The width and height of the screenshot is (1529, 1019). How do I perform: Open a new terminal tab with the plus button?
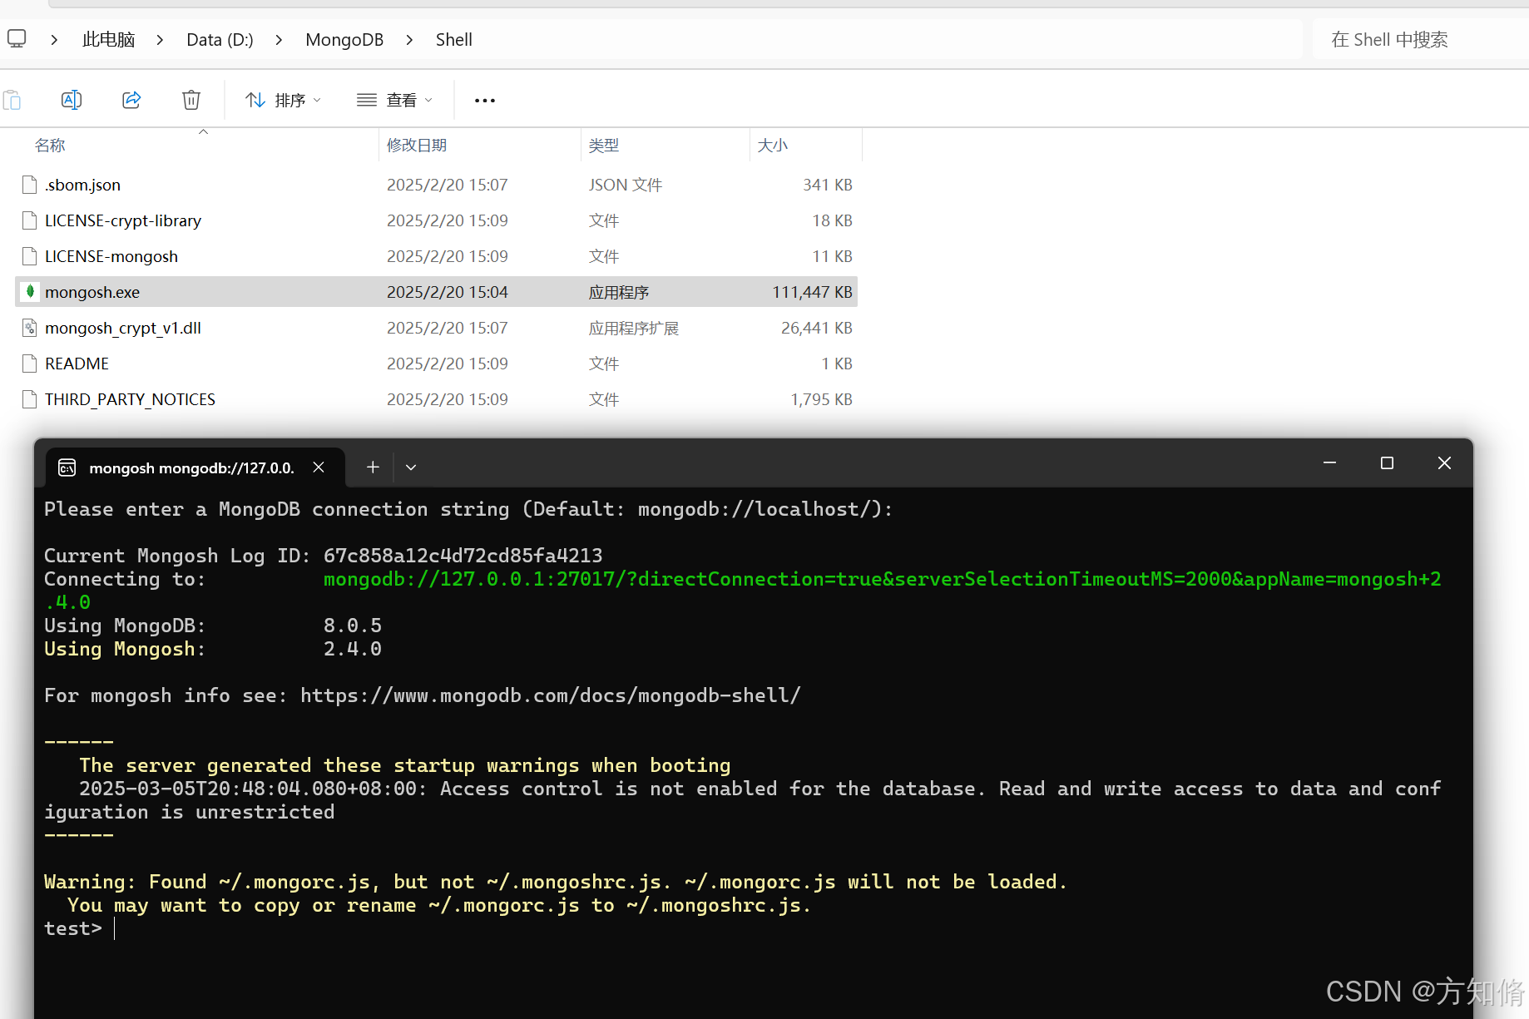(372, 467)
